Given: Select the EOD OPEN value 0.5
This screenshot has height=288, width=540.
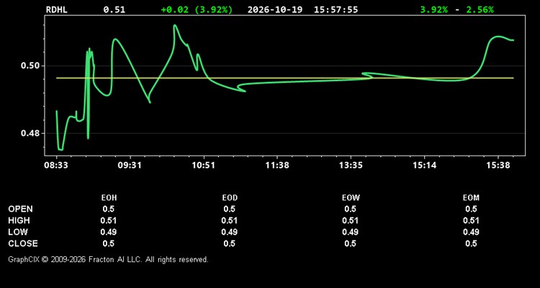Looking at the screenshot, I should tap(230, 209).
